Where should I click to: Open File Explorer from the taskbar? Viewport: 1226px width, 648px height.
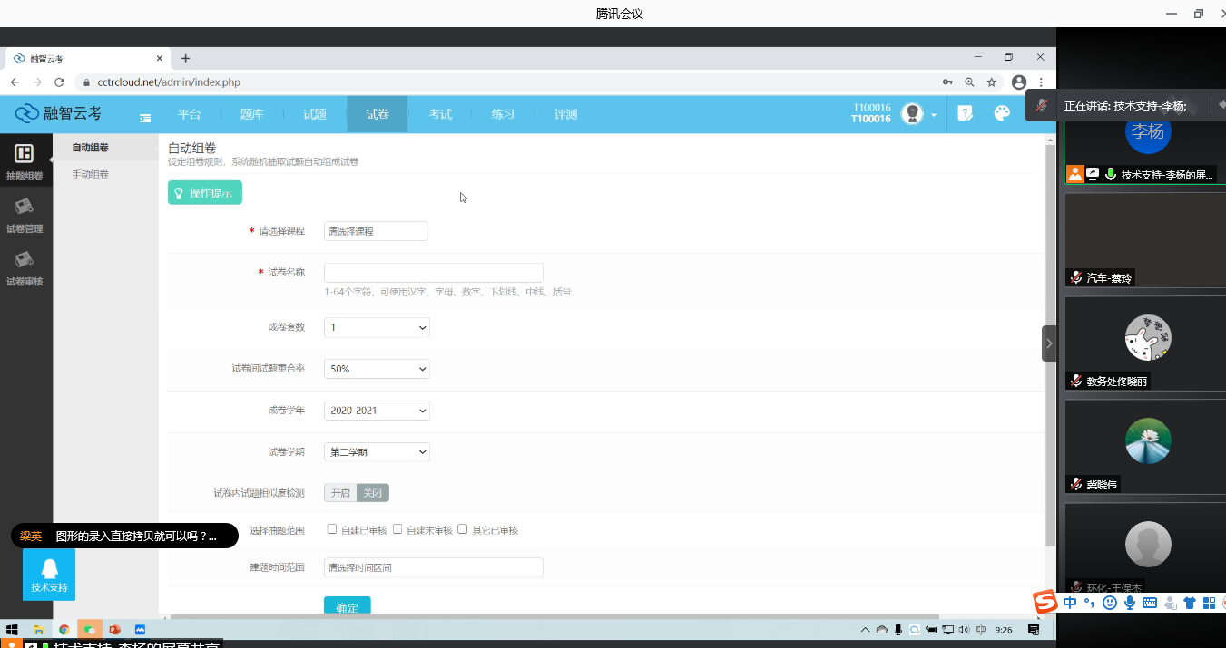click(x=39, y=629)
